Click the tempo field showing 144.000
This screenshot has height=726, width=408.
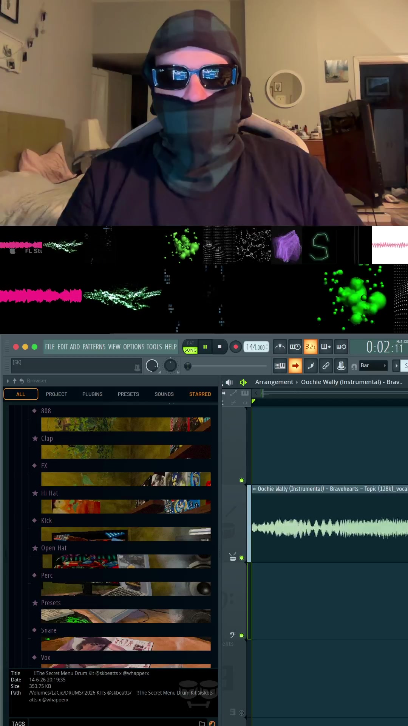pos(257,347)
